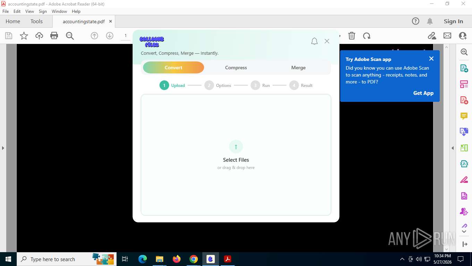Image resolution: width=472 pixels, height=266 pixels.
Task: Click the step 1 Upload indicator
Action: click(172, 85)
